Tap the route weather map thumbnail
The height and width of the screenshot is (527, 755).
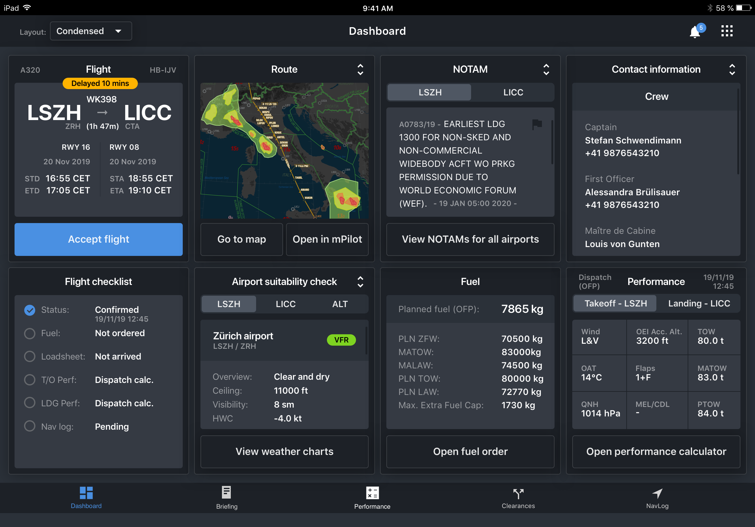(284, 150)
